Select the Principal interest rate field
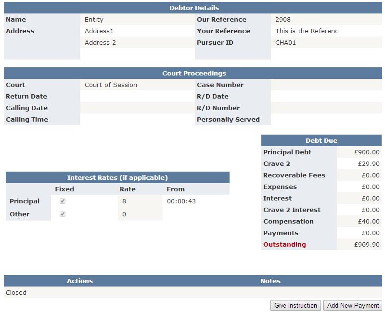This screenshot has width=385, height=312. pyautogui.click(x=140, y=201)
